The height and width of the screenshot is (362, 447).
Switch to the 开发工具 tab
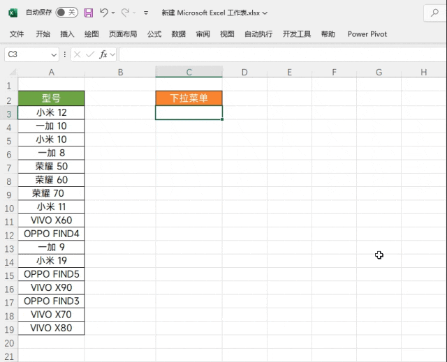point(296,34)
